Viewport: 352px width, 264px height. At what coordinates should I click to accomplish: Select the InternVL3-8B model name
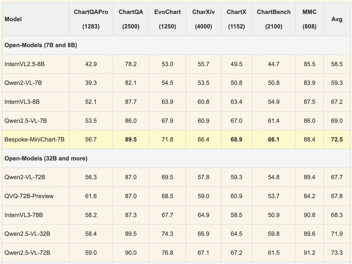(x=22, y=102)
